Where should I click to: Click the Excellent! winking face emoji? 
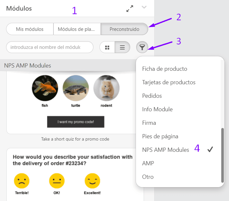pos(92,181)
